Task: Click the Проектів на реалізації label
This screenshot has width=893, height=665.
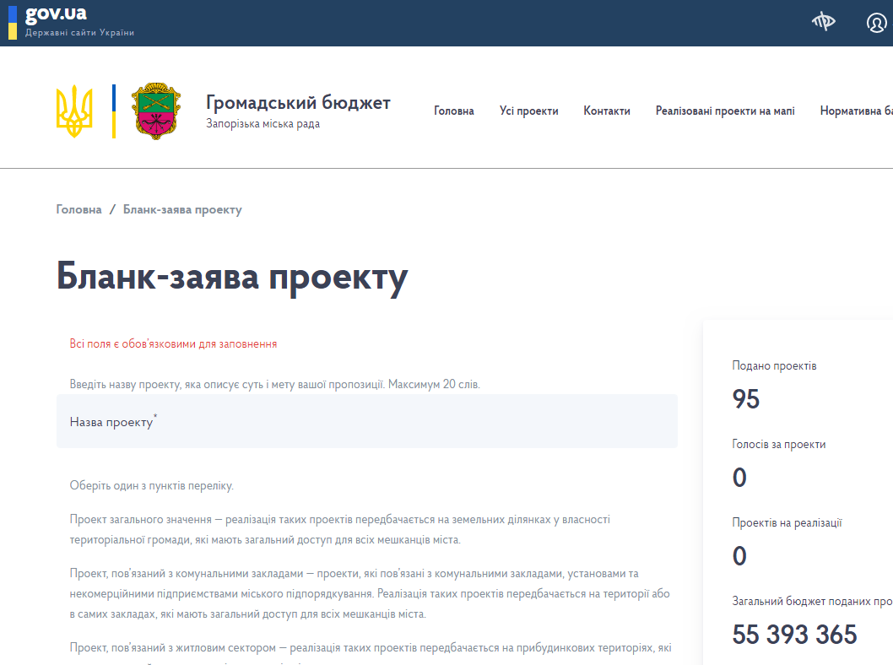Action: (x=787, y=522)
